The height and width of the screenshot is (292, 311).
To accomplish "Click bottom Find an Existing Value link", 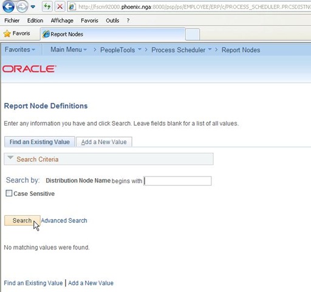I will (33, 283).
